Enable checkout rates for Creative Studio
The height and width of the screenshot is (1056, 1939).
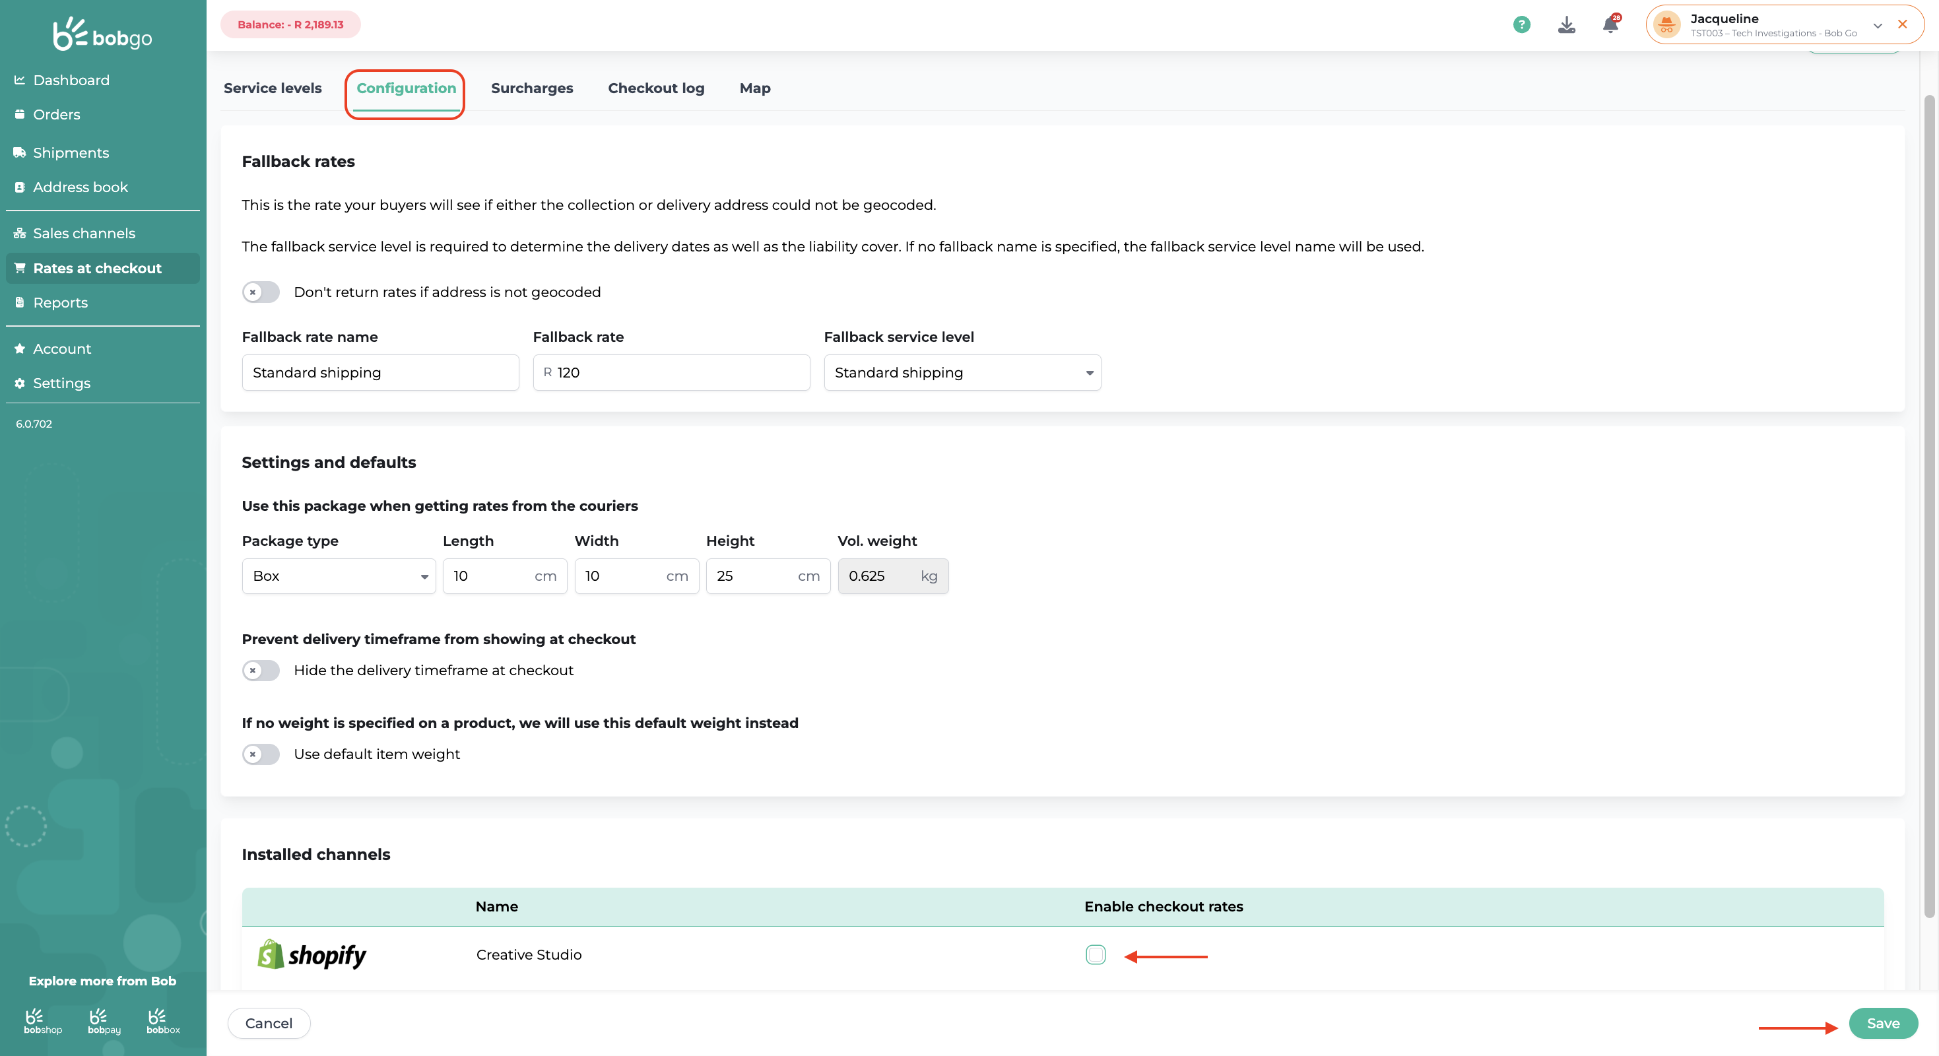(1096, 954)
